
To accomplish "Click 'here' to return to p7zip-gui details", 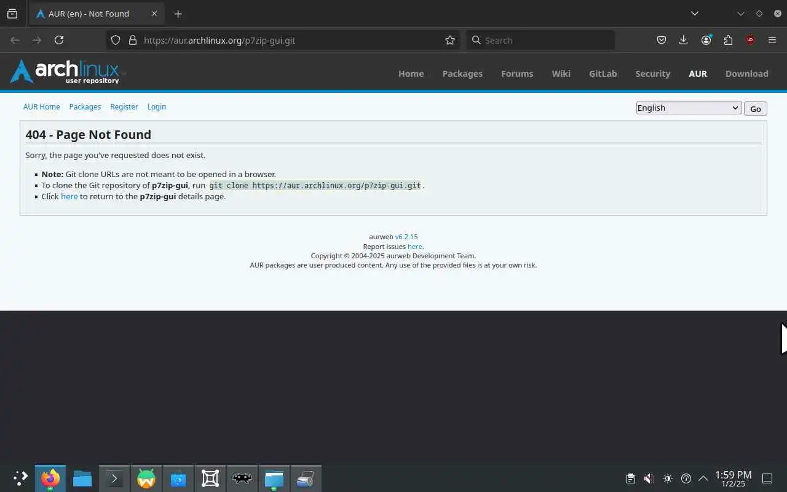I will click(69, 196).
